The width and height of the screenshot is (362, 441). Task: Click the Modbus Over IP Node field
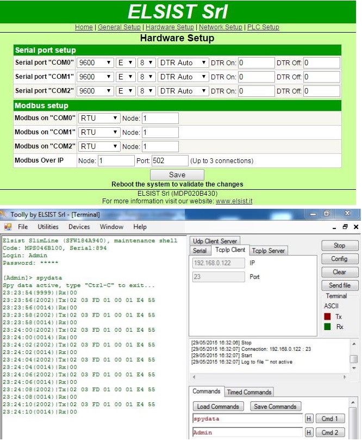pyautogui.click(x=116, y=160)
